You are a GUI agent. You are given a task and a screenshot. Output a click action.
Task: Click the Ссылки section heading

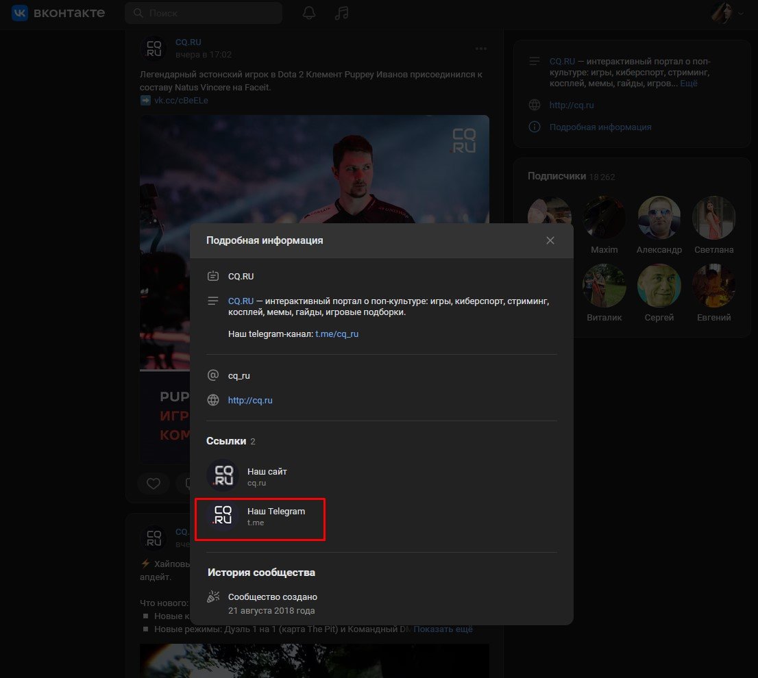(x=226, y=441)
